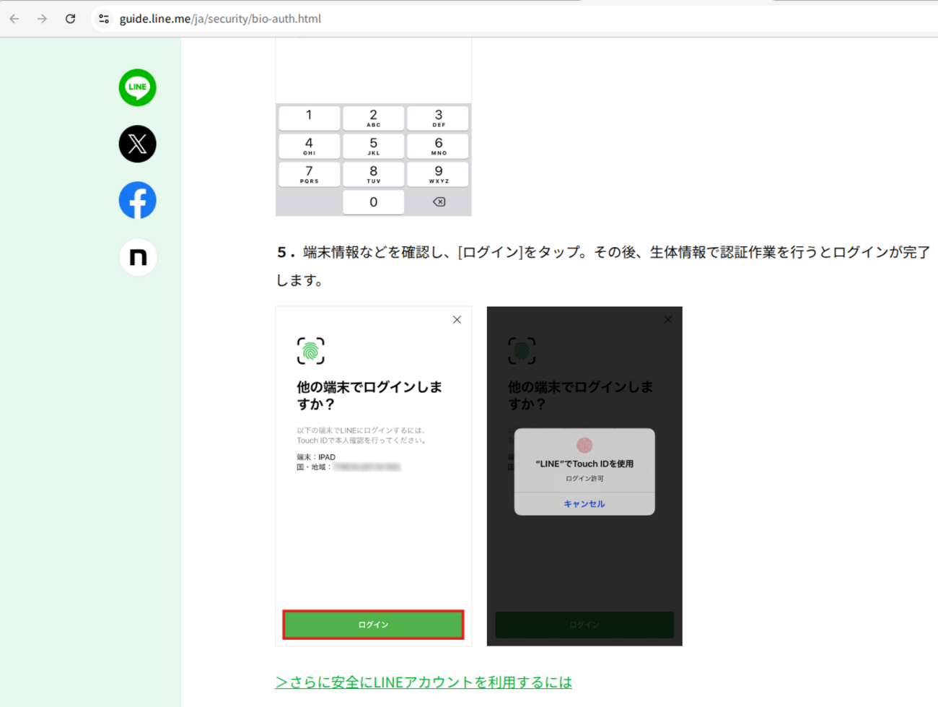Tap key 1 in the keypad image

coord(309,118)
